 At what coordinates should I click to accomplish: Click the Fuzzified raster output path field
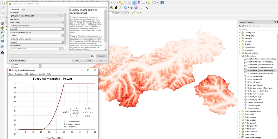35,49
